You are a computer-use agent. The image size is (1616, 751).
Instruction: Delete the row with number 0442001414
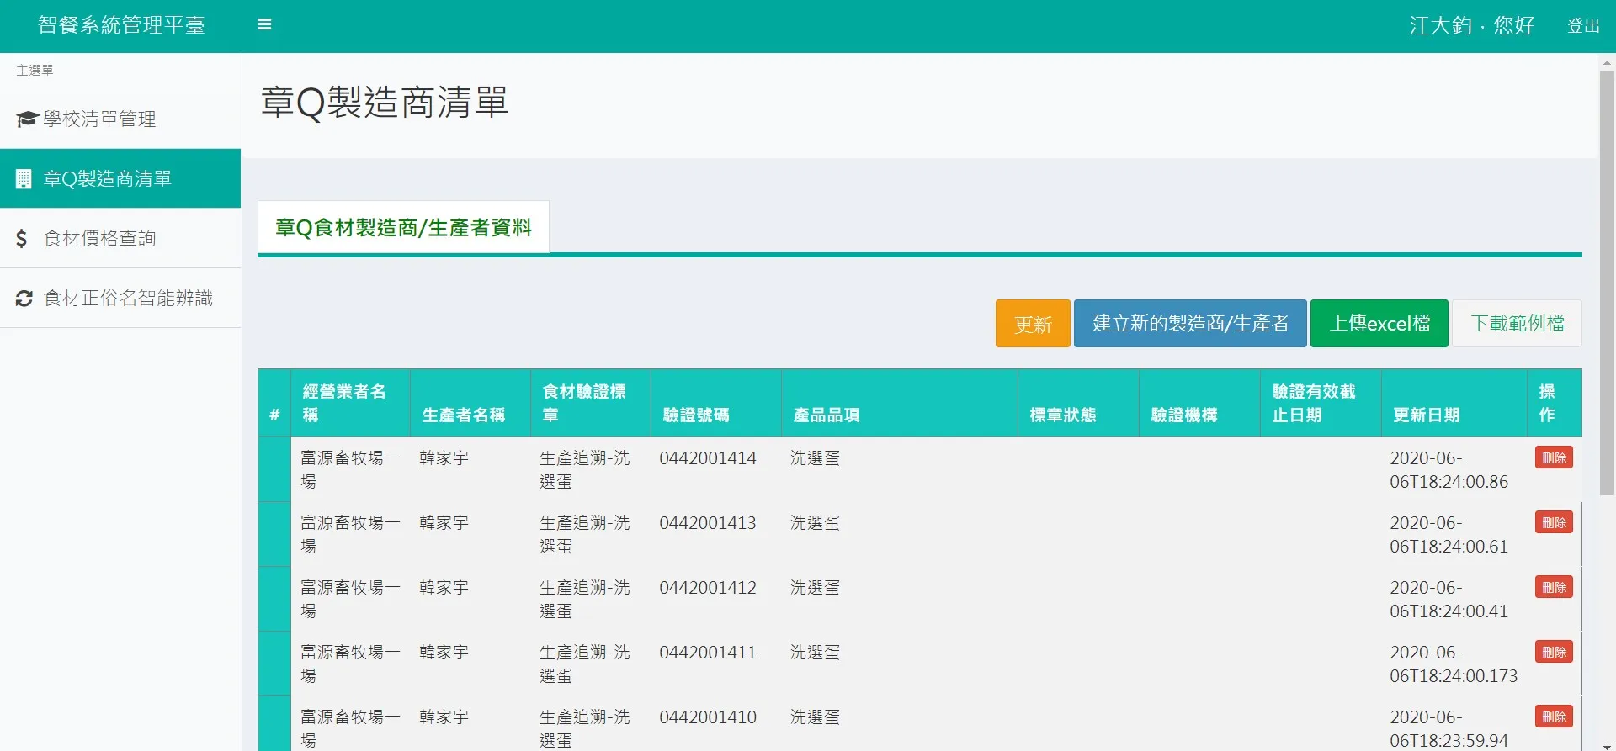coord(1554,457)
